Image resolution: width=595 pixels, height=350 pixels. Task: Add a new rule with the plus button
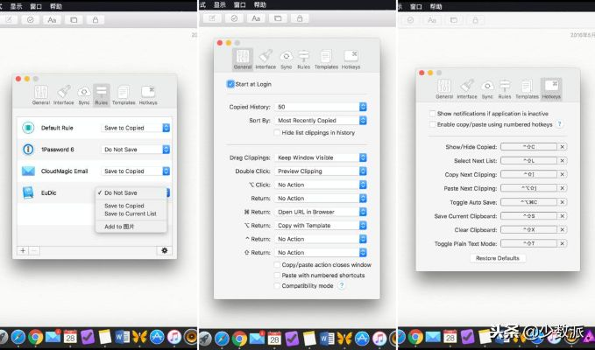click(x=23, y=250)
